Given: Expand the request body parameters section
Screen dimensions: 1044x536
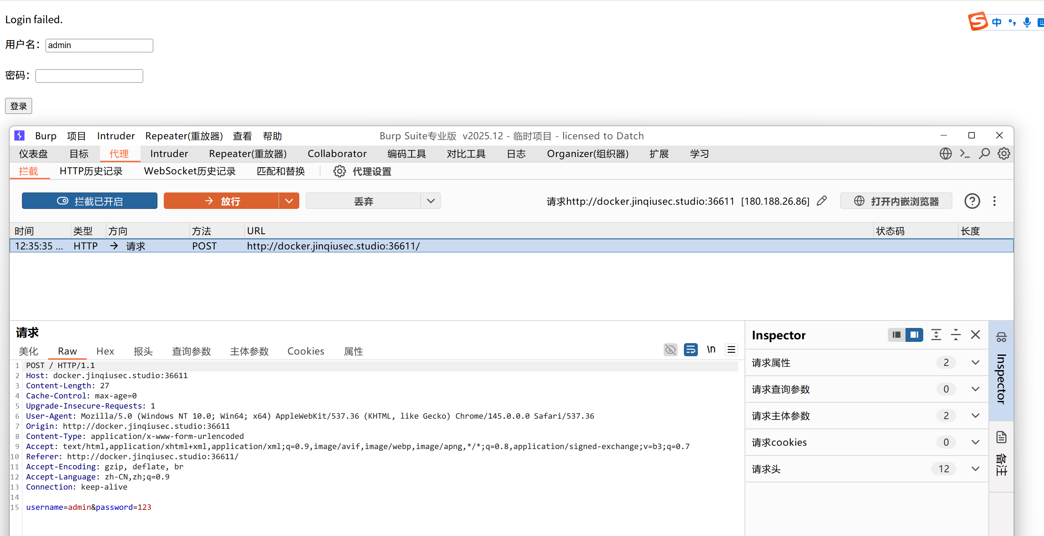Looking at the screenshot, I should tap(975, 416).
